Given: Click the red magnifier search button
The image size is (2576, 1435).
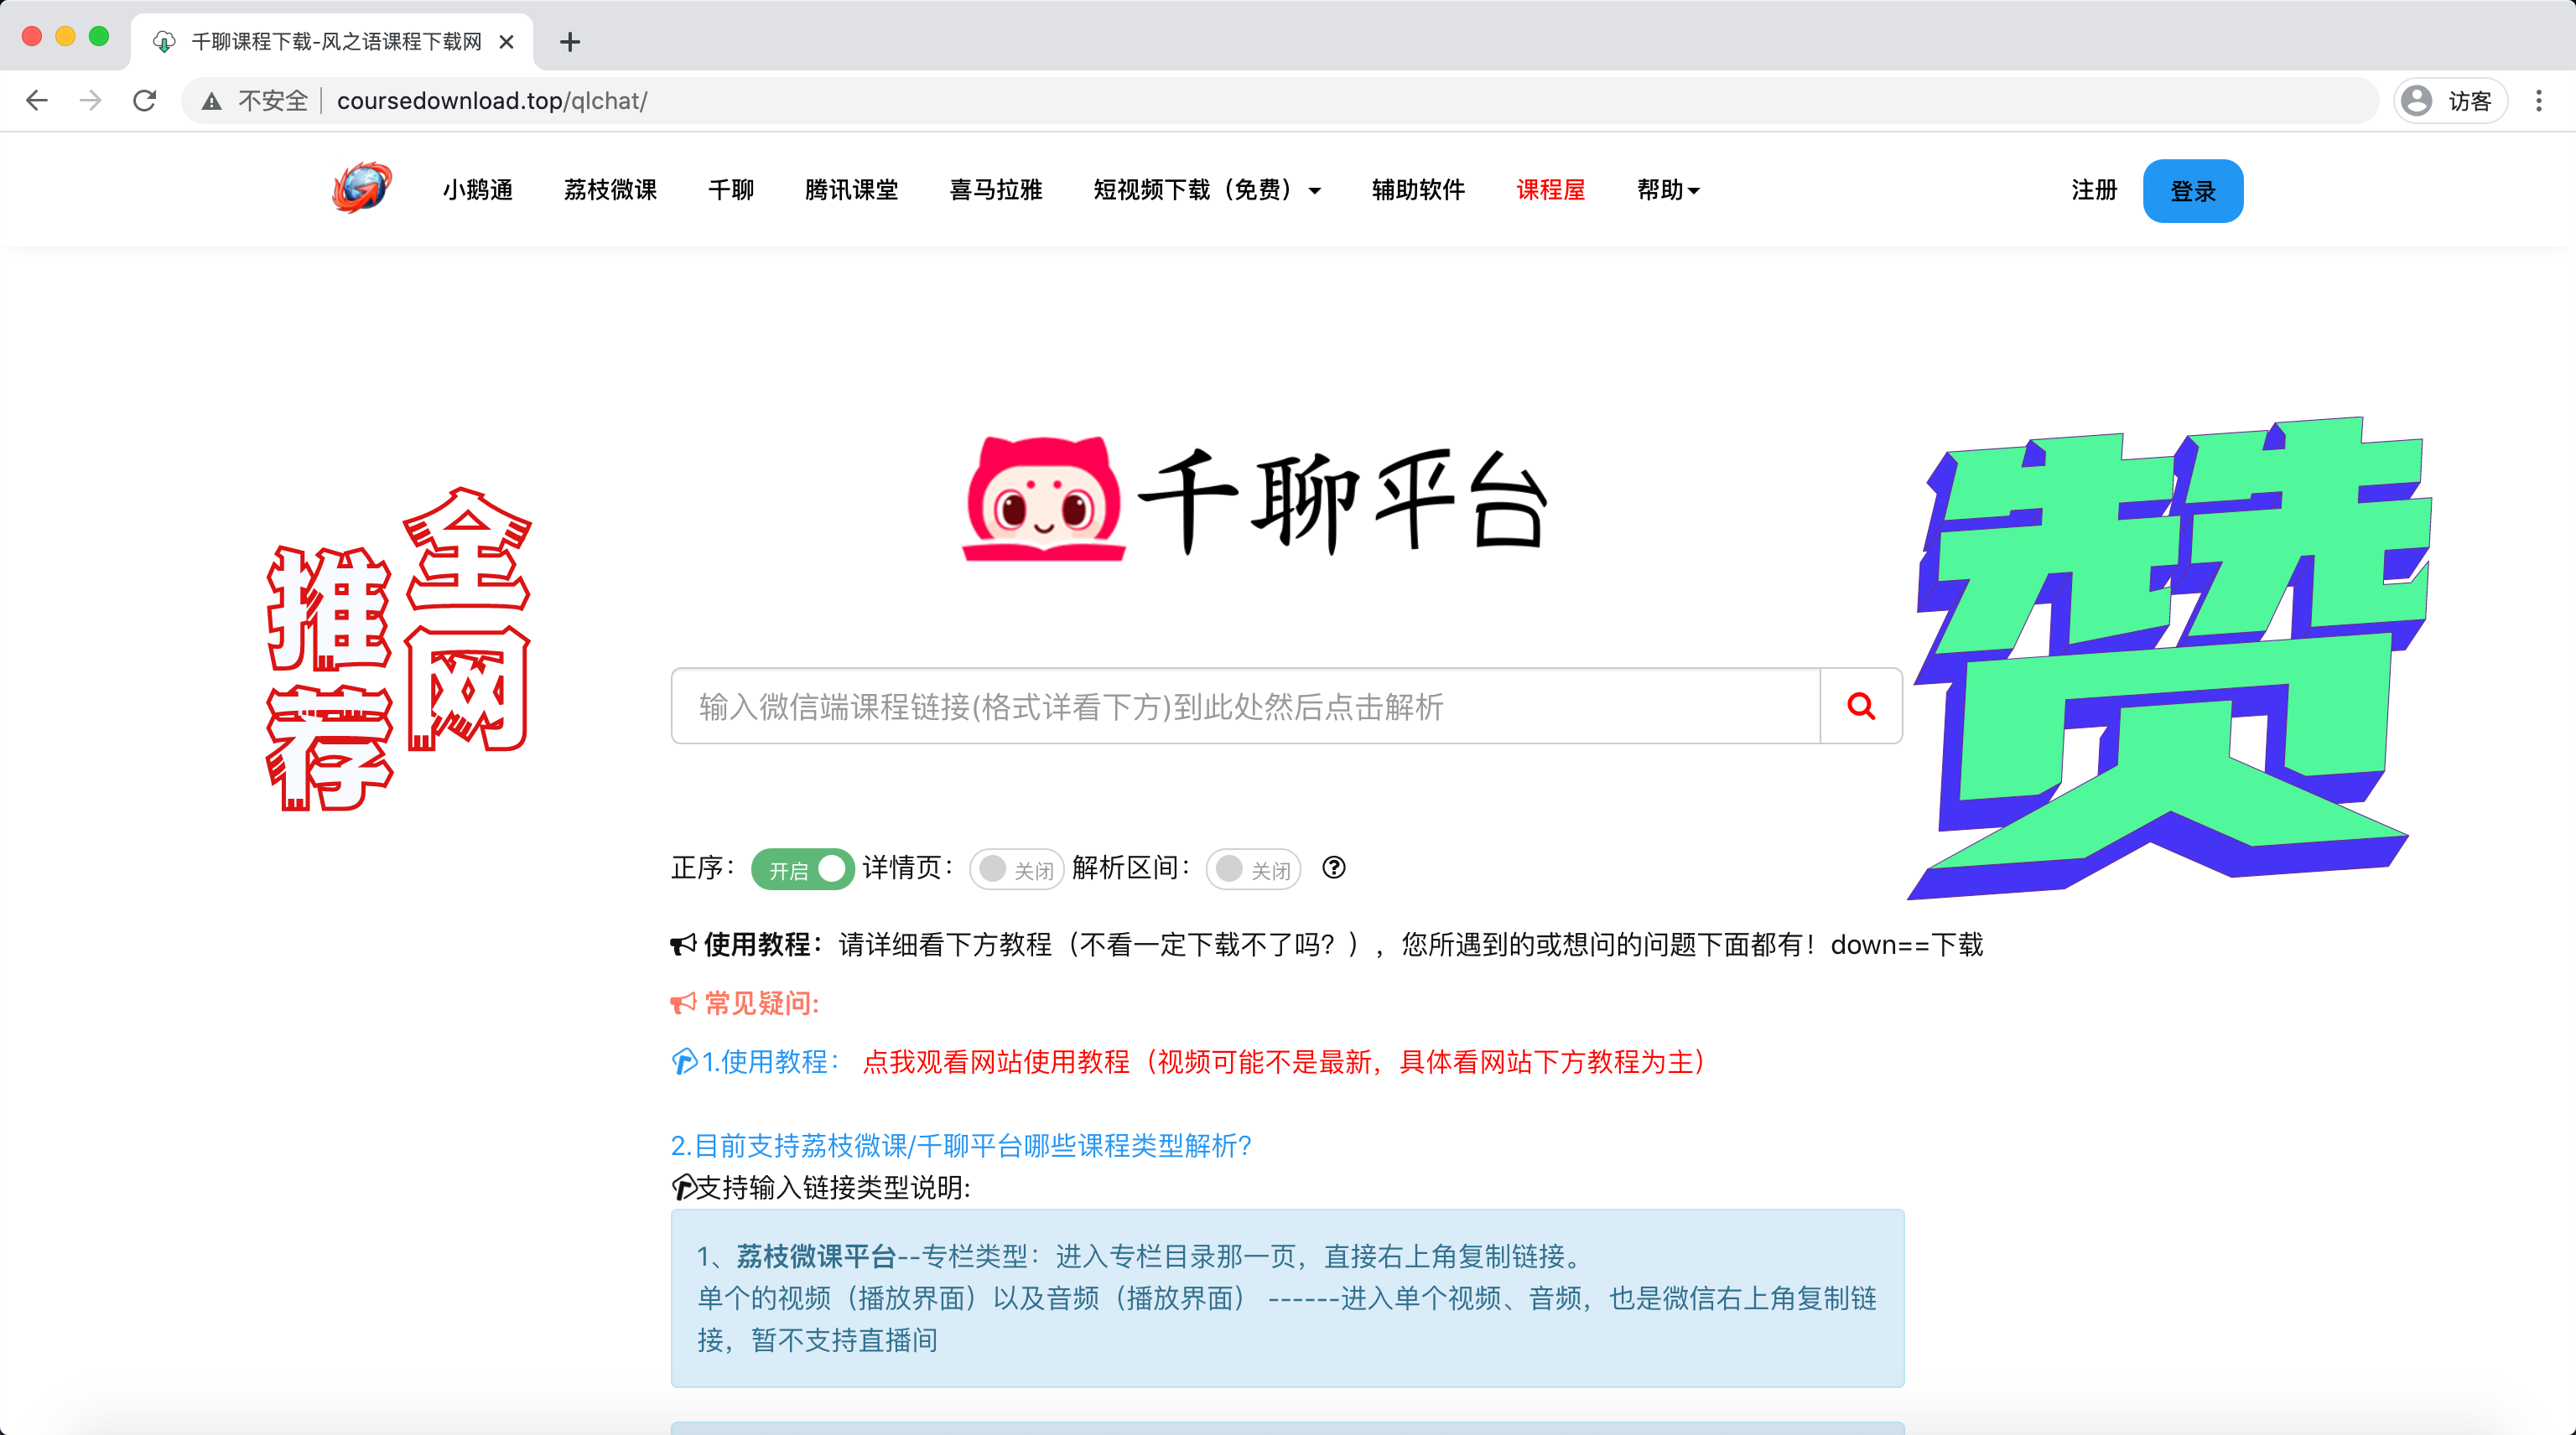Looking at the screenshot, I should 1861,706.
